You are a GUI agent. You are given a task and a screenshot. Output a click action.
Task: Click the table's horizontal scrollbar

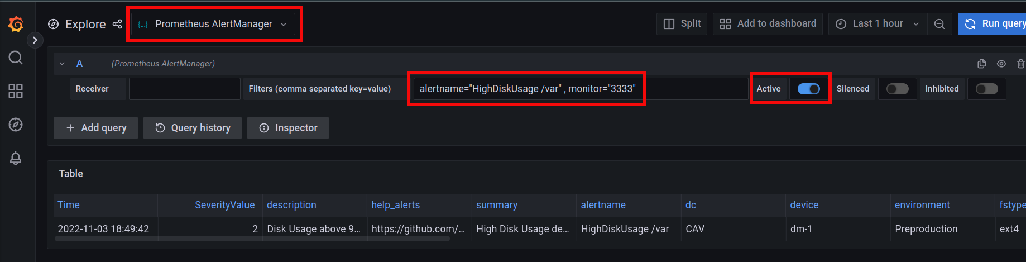[252, 239]
